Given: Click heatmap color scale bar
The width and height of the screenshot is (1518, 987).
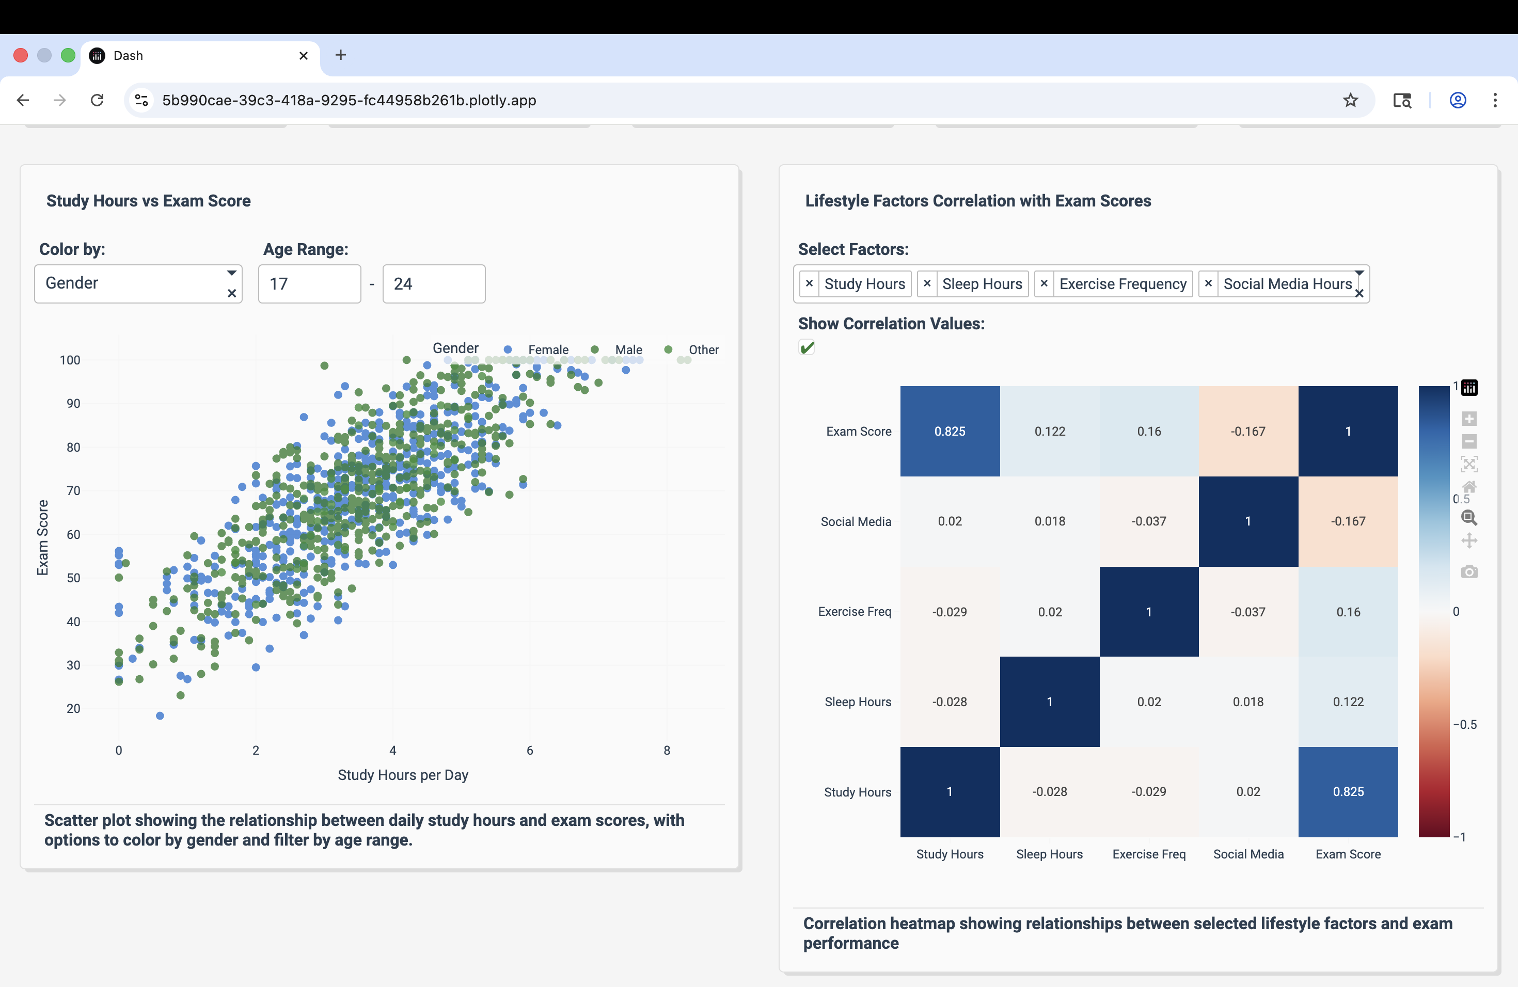Looking at the screenshot, I should [x=1433, y=611].
